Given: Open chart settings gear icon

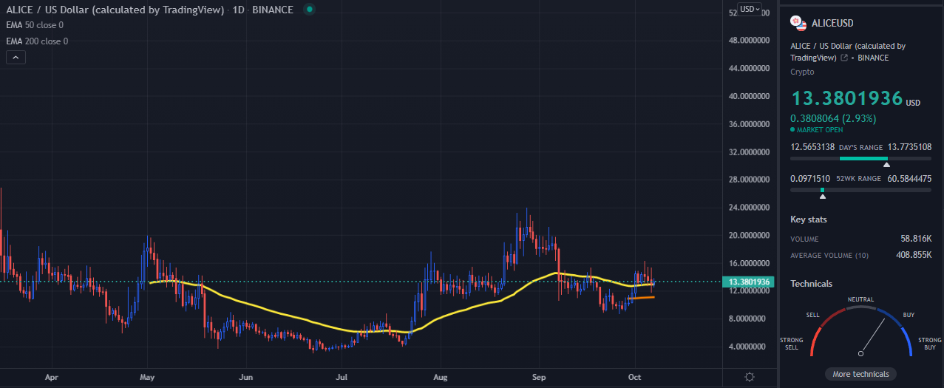Looking at the screenshot, I should coord(750,377).
